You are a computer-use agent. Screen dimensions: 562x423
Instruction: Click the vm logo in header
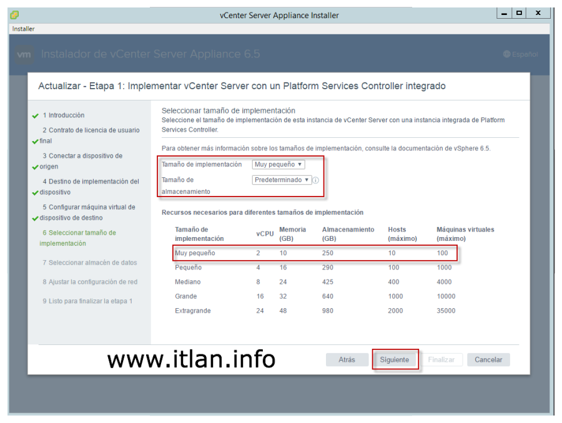(24, 54)
